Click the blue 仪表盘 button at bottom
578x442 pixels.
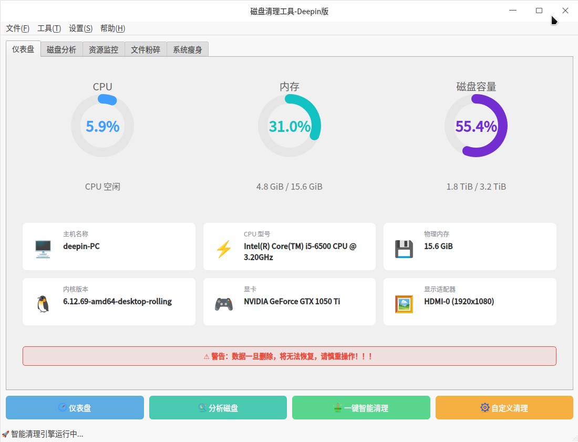tap(75, 408)
